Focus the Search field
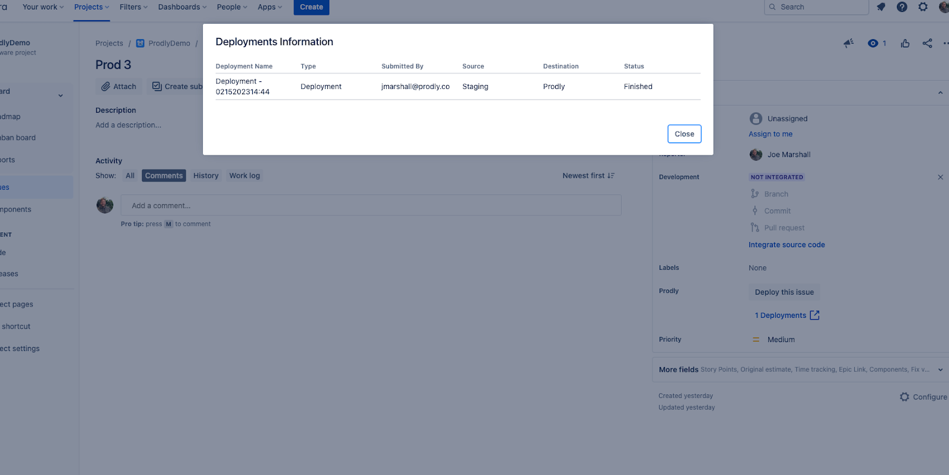This screenshot has width=949, height=475. click(x=816, y=7)
